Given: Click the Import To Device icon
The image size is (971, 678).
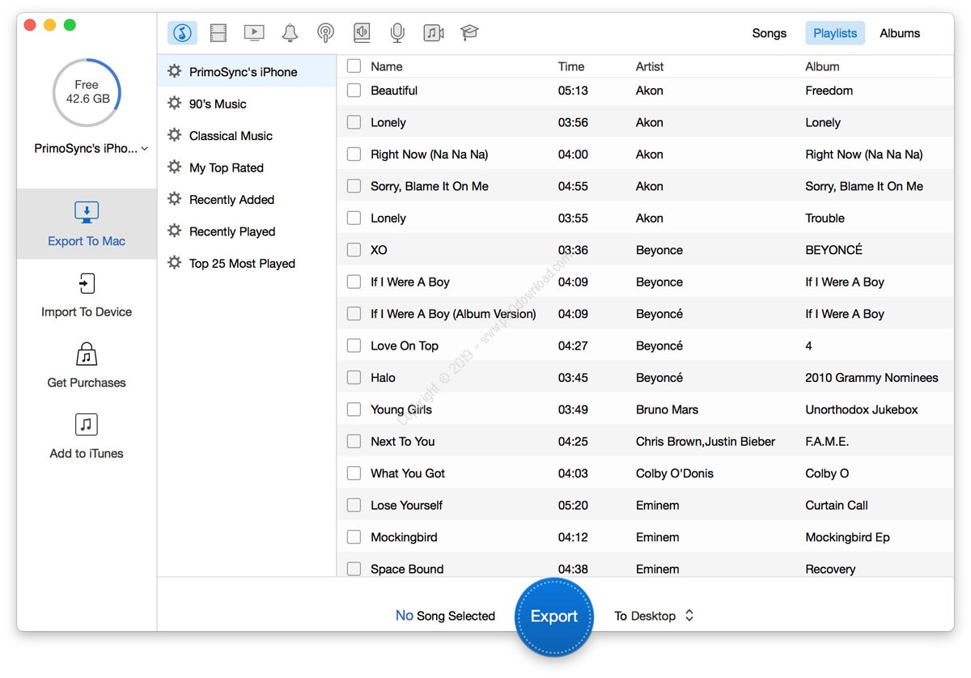Looking at the screenshot, I should 87,284.
